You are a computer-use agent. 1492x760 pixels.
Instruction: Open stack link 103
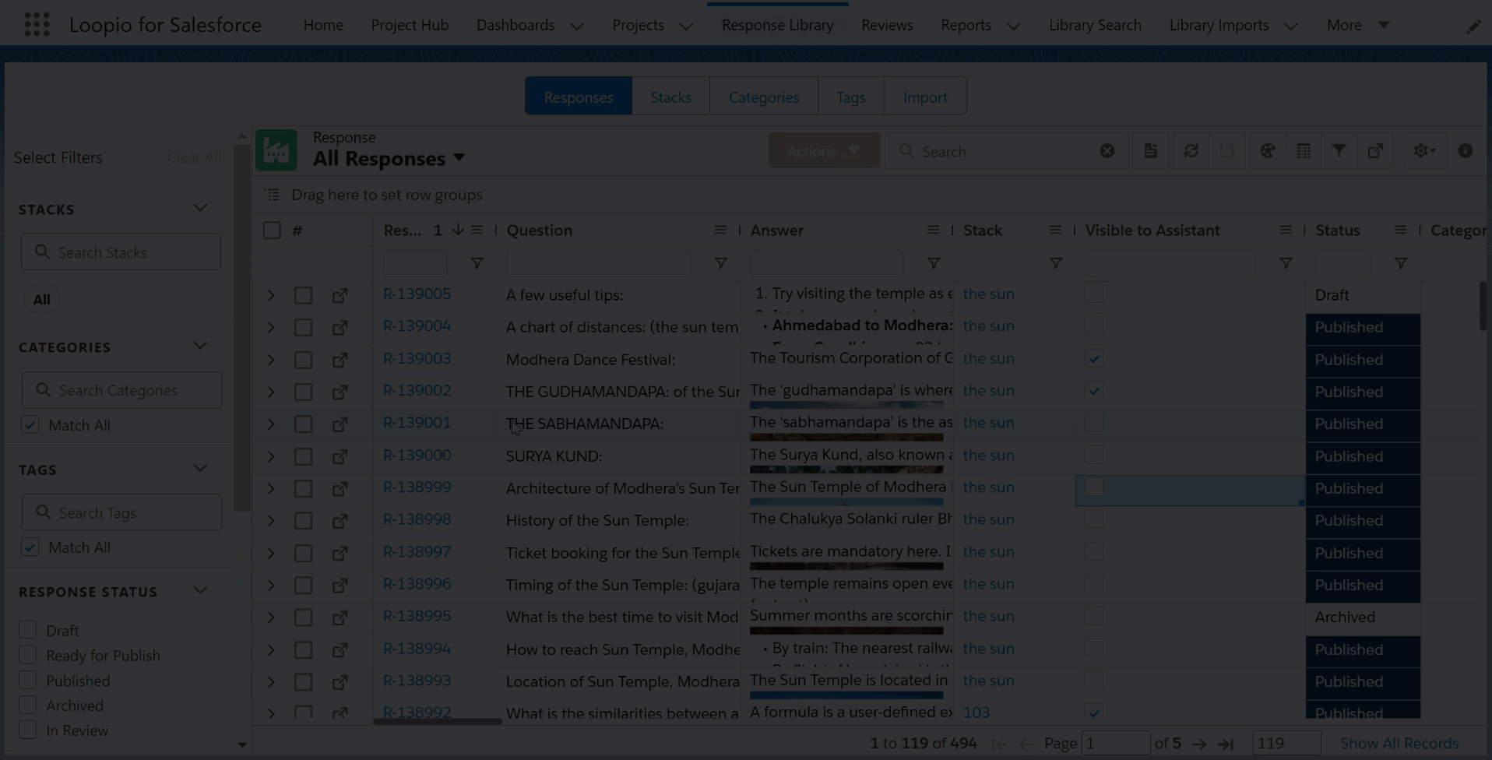click(976, 712)
